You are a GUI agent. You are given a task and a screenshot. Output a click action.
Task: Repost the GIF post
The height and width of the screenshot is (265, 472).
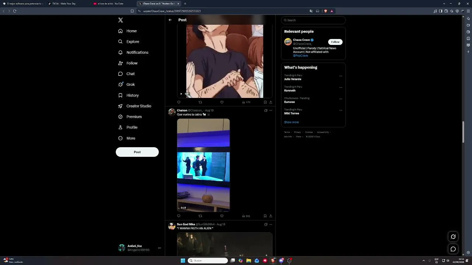[200, 102]
